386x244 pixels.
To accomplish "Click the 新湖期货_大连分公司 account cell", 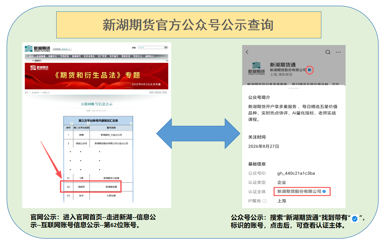I will click(x=111, y=135).
